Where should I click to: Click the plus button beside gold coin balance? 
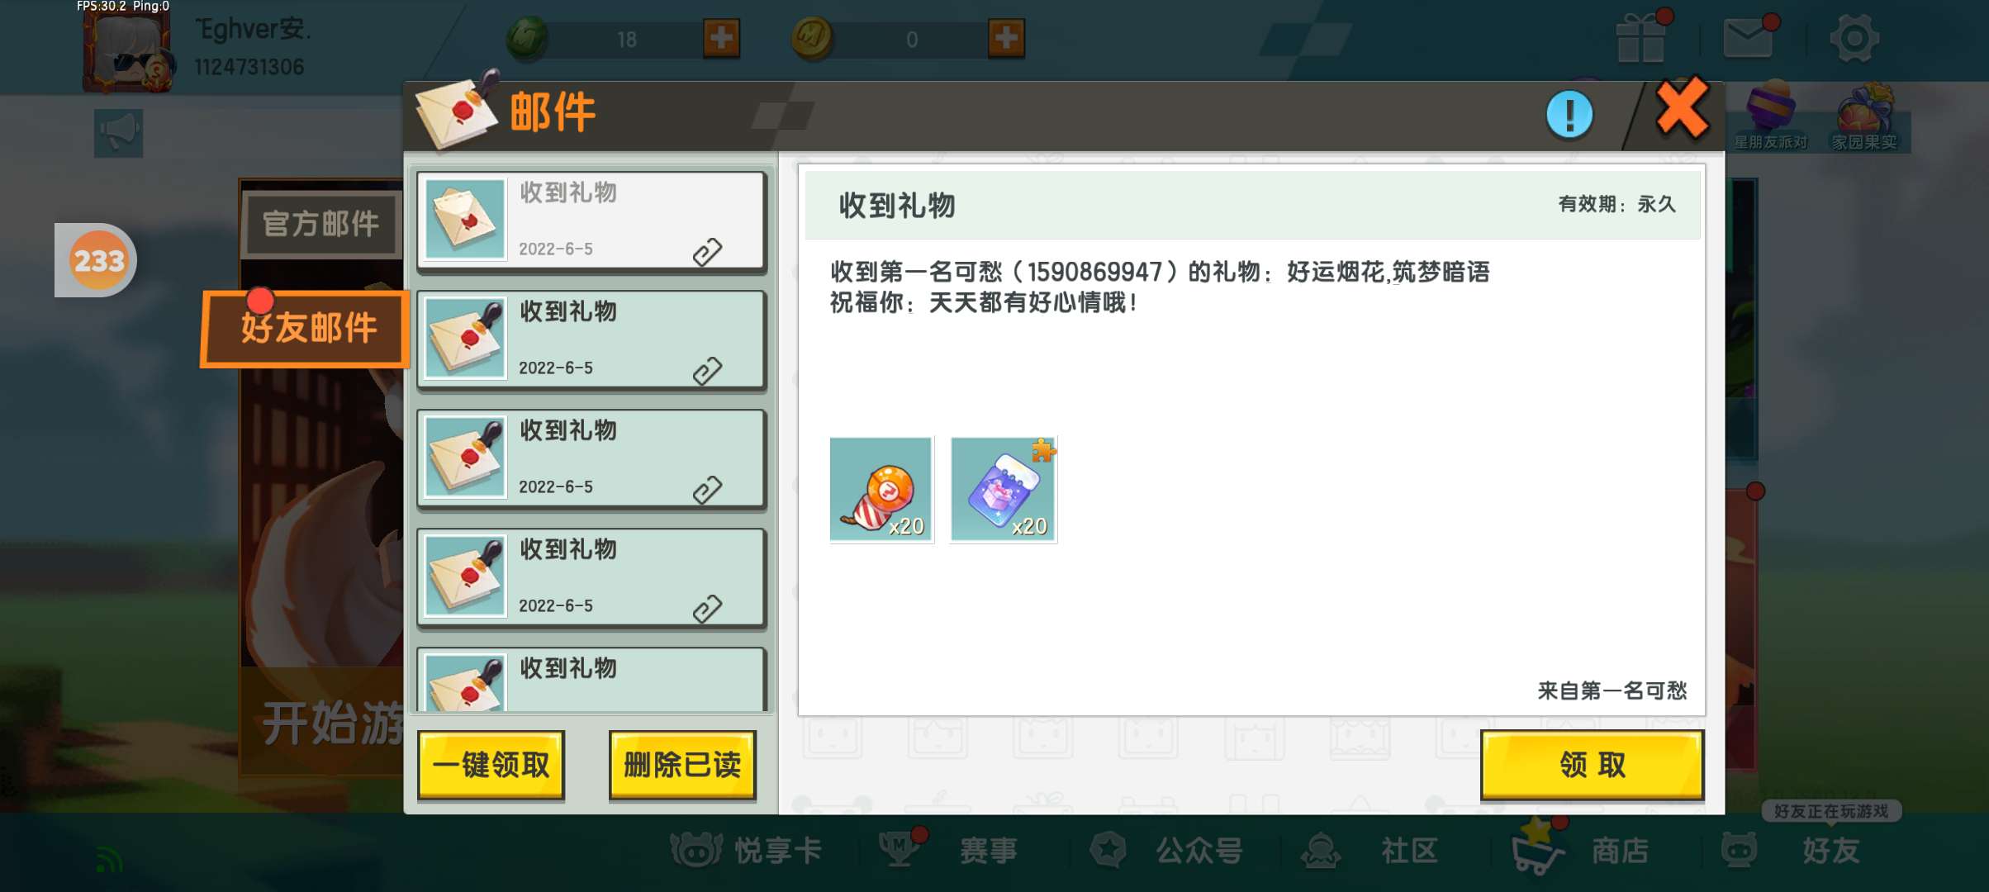pos(1006,38)
